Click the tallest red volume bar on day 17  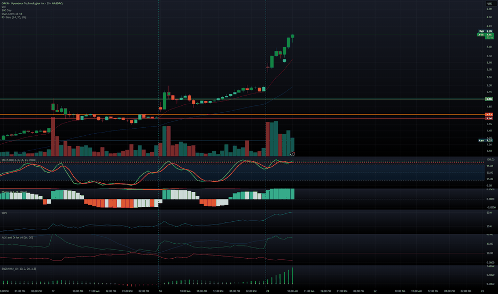53,137
